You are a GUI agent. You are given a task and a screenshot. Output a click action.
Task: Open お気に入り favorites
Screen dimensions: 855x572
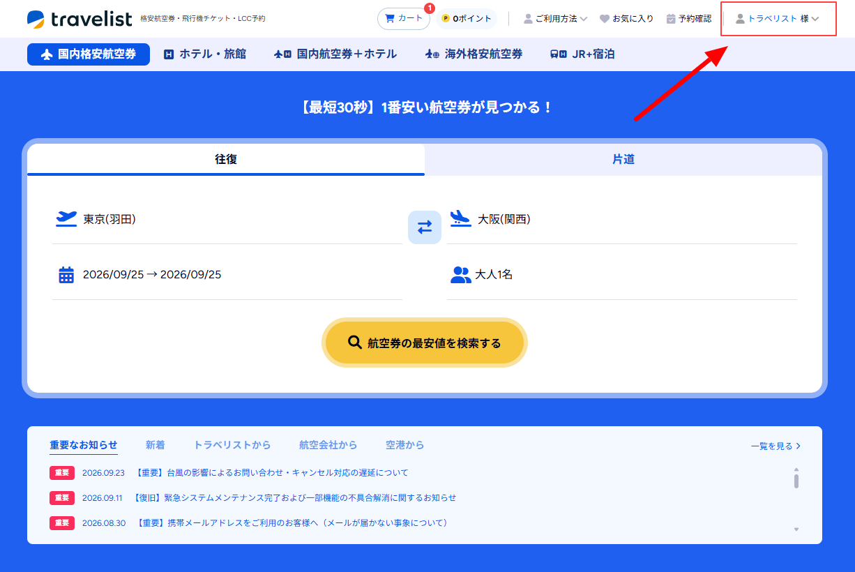click(627, 19)
